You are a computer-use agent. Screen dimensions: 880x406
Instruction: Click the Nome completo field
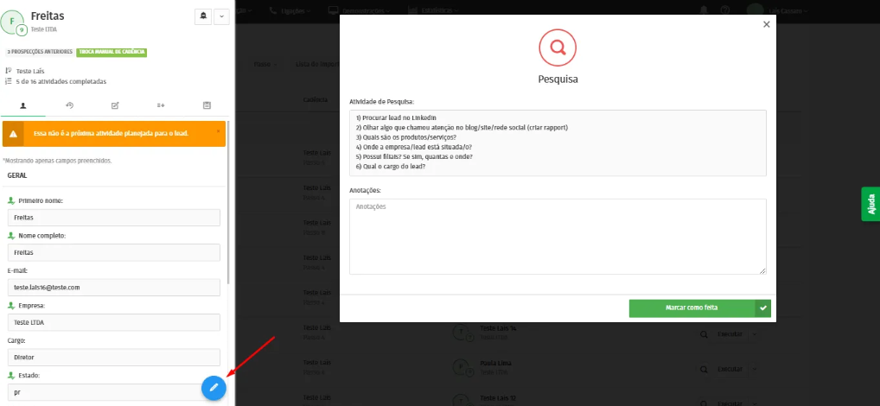tap(114, 252)
